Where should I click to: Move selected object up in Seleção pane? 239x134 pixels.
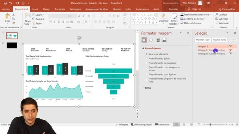coord(232,39)
